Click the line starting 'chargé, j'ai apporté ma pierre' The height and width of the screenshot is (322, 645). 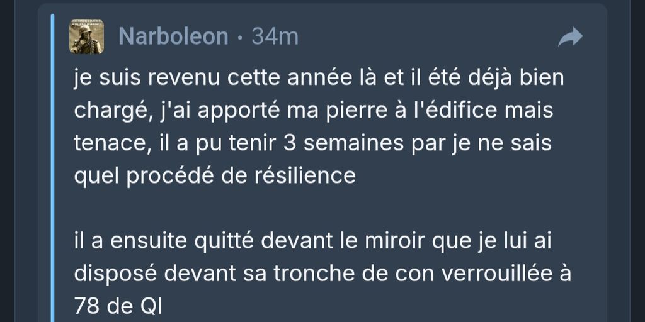coord(314,111)
